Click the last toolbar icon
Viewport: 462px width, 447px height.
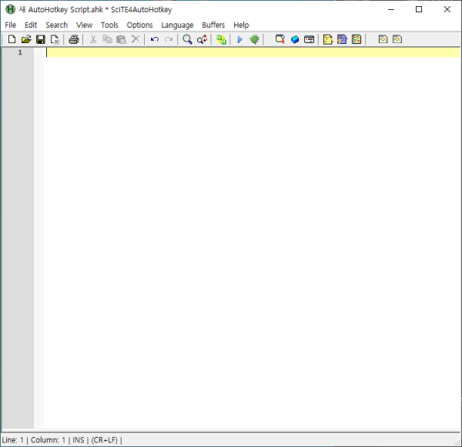coord(397,39)
